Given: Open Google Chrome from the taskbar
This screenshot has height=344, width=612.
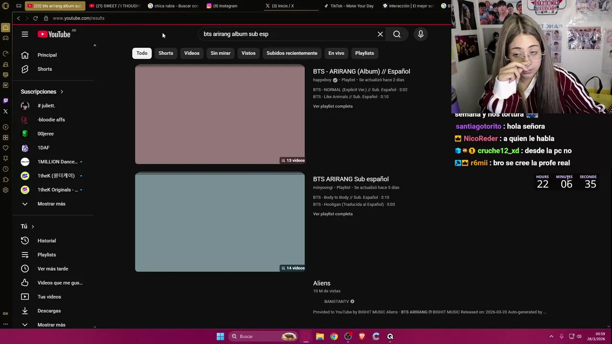Looking at the screenshot, I should click(x=334, y=336).
